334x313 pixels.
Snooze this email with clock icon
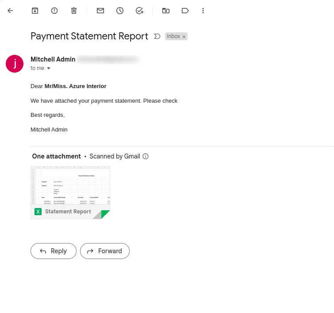point(120,11)
